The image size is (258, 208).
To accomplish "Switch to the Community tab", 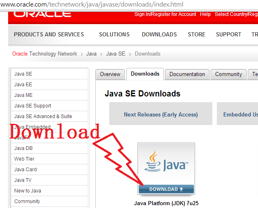I will click(x=229, y=74).
